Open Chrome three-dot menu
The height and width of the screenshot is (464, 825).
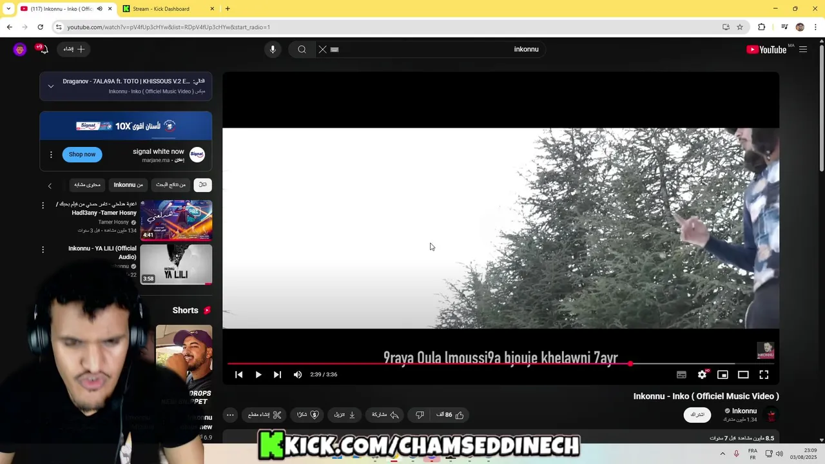pyautogui.click(x=816, y=27)
